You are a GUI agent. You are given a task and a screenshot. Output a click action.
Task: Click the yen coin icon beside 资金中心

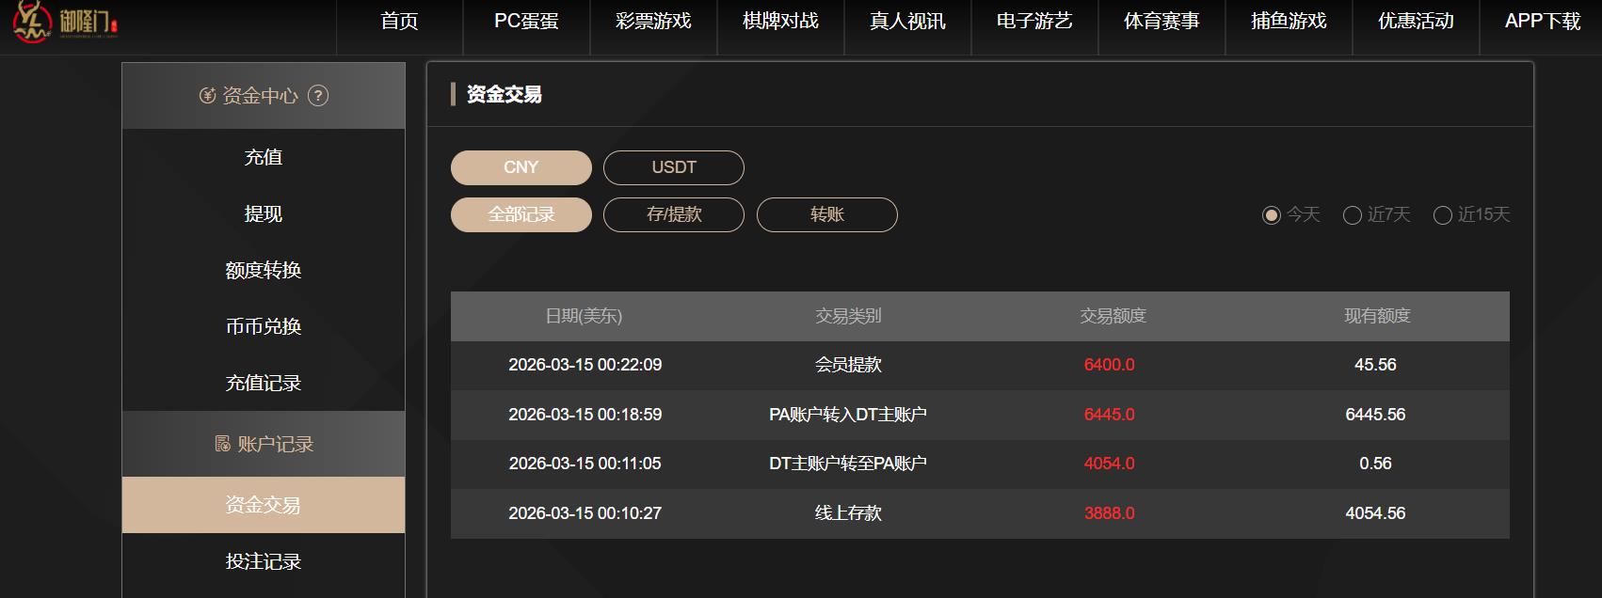pyautogui.click(x=207, y=96)
